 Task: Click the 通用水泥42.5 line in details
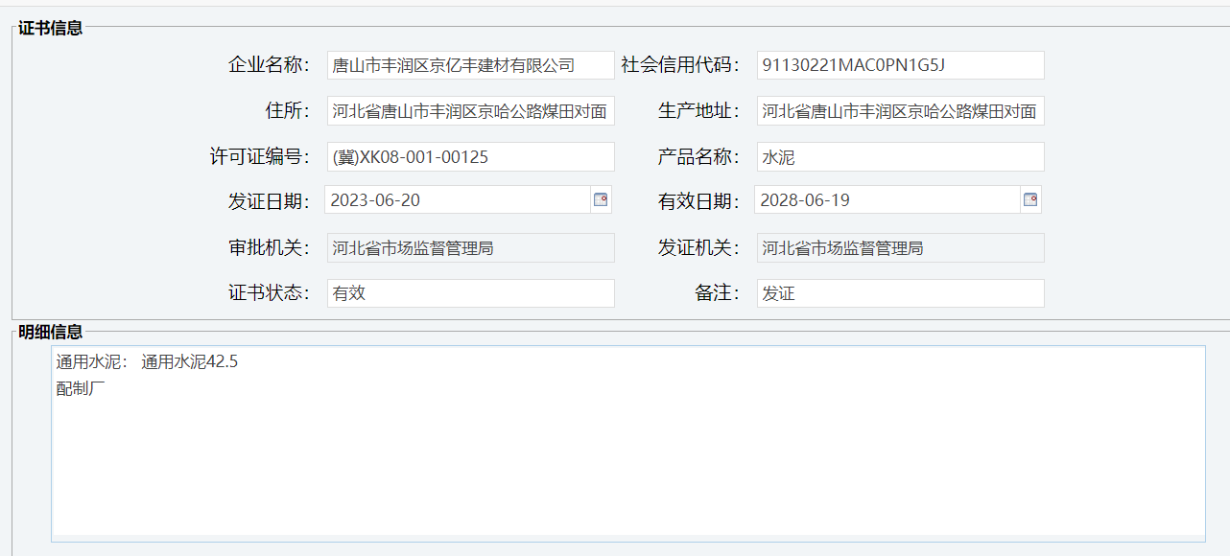(x=189, y=362)
